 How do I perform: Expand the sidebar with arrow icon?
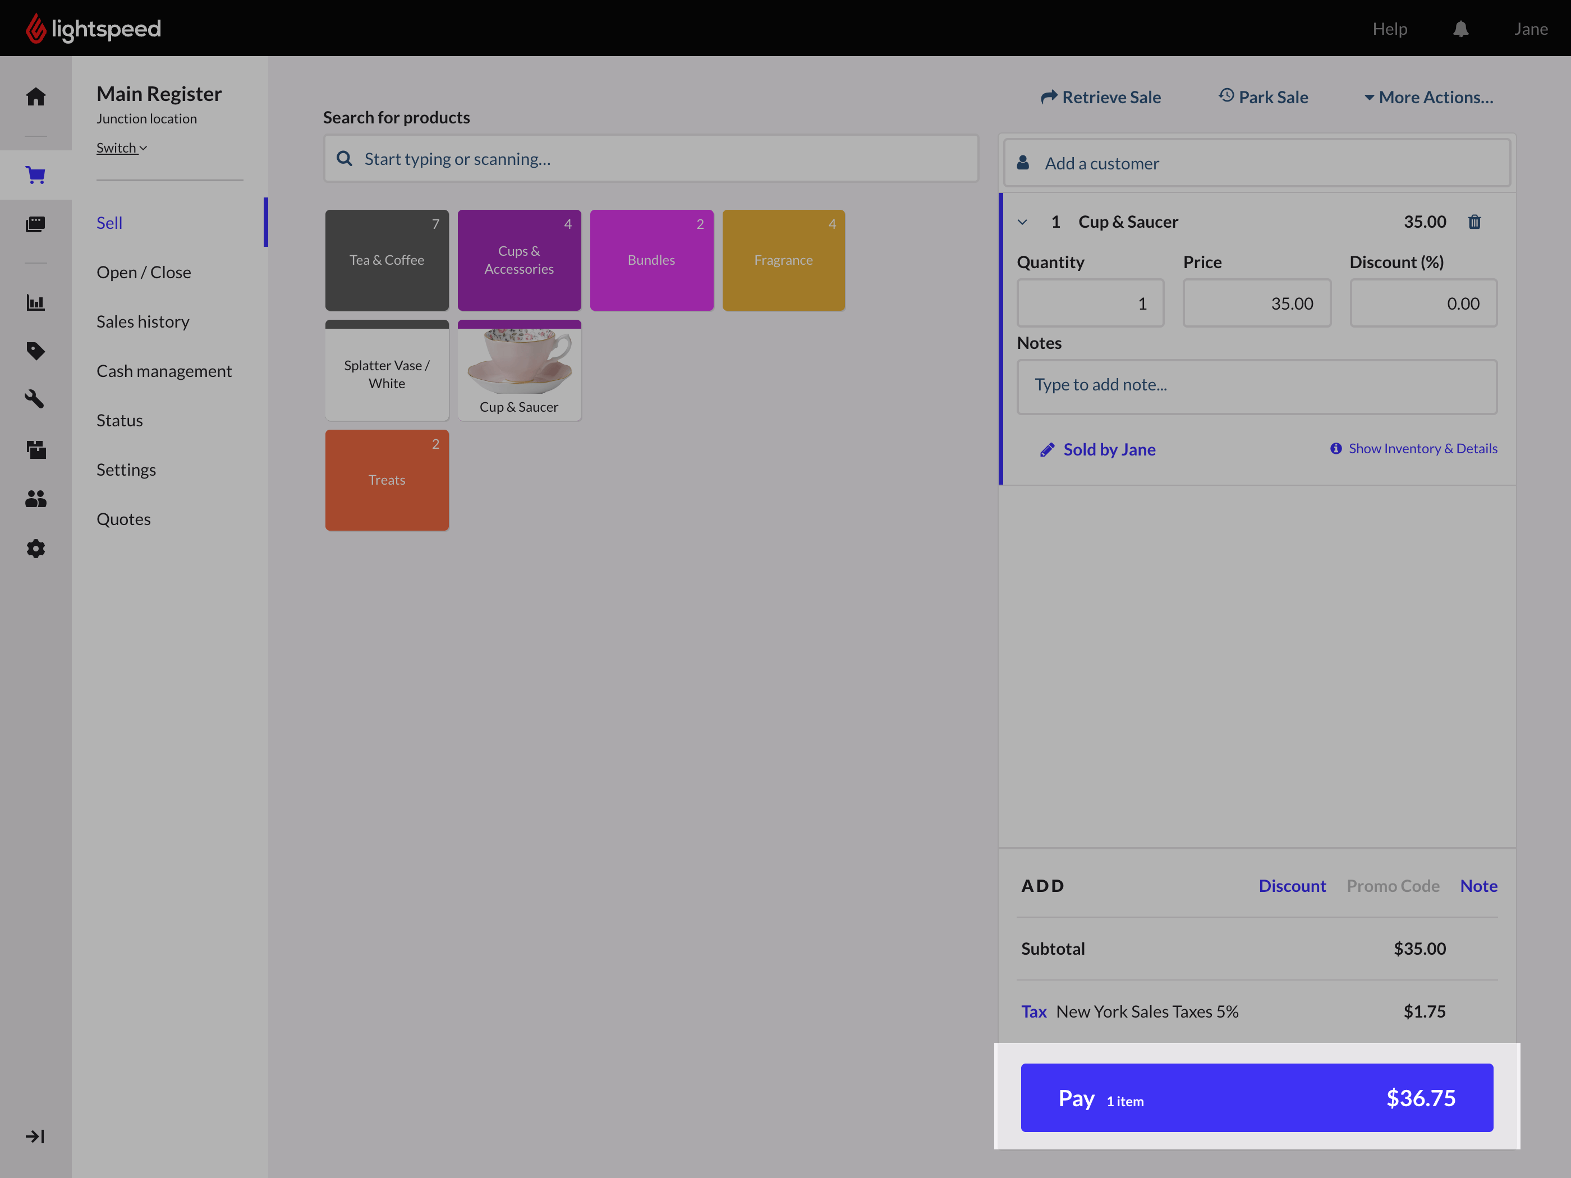tap(35, 1137)
